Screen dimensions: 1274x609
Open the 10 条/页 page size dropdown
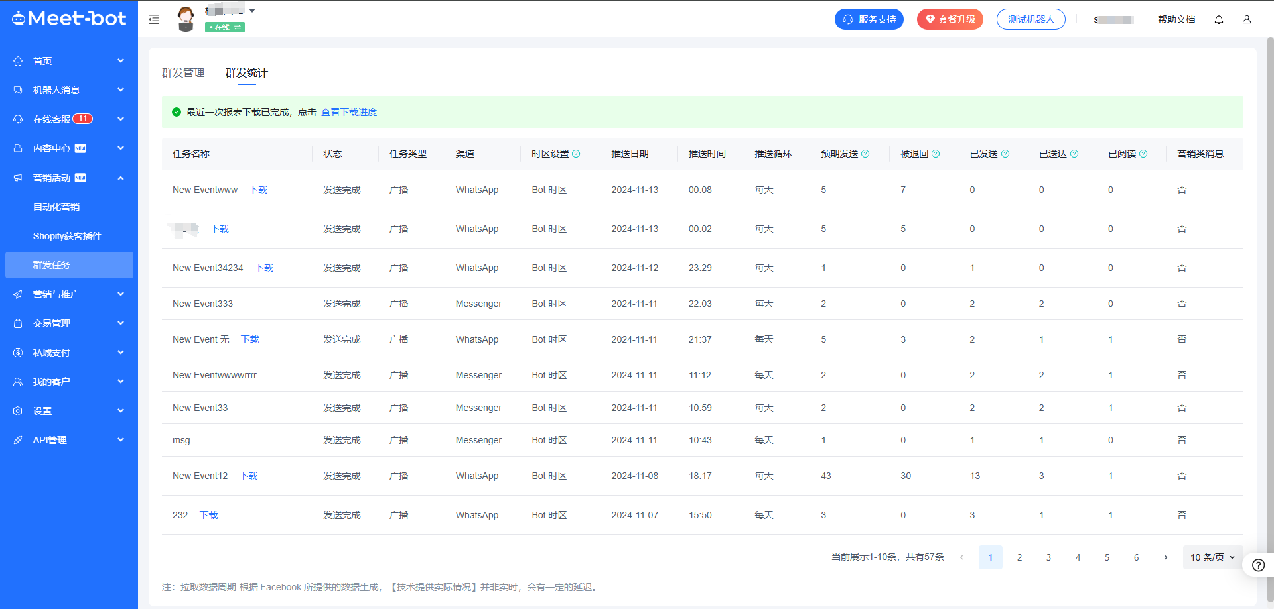pyautogui.click(x=1212, y=557)
